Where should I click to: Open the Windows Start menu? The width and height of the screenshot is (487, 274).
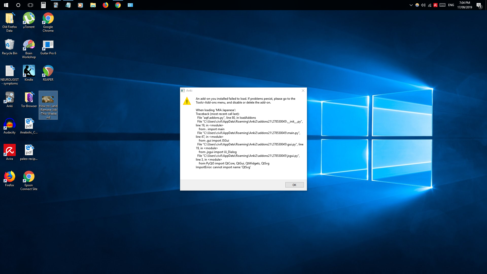6,5
